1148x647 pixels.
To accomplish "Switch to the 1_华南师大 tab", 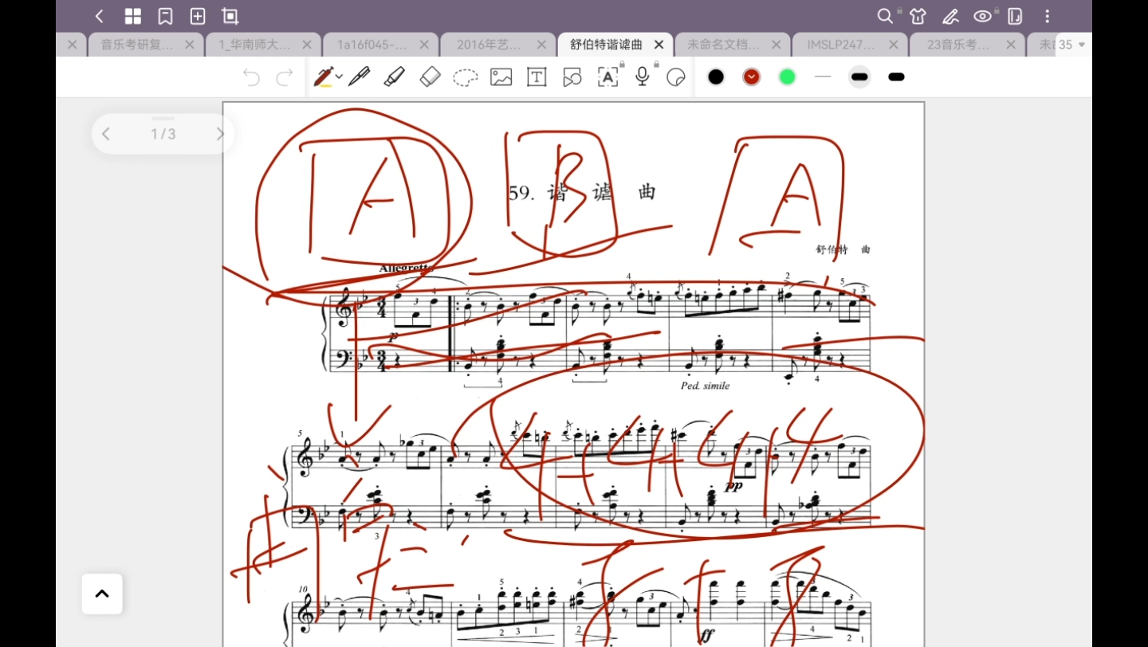I will [255, 45].
